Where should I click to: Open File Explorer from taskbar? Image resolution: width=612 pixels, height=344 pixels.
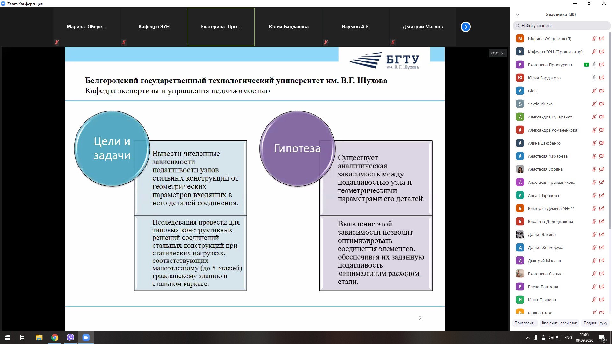click(39, 338)
